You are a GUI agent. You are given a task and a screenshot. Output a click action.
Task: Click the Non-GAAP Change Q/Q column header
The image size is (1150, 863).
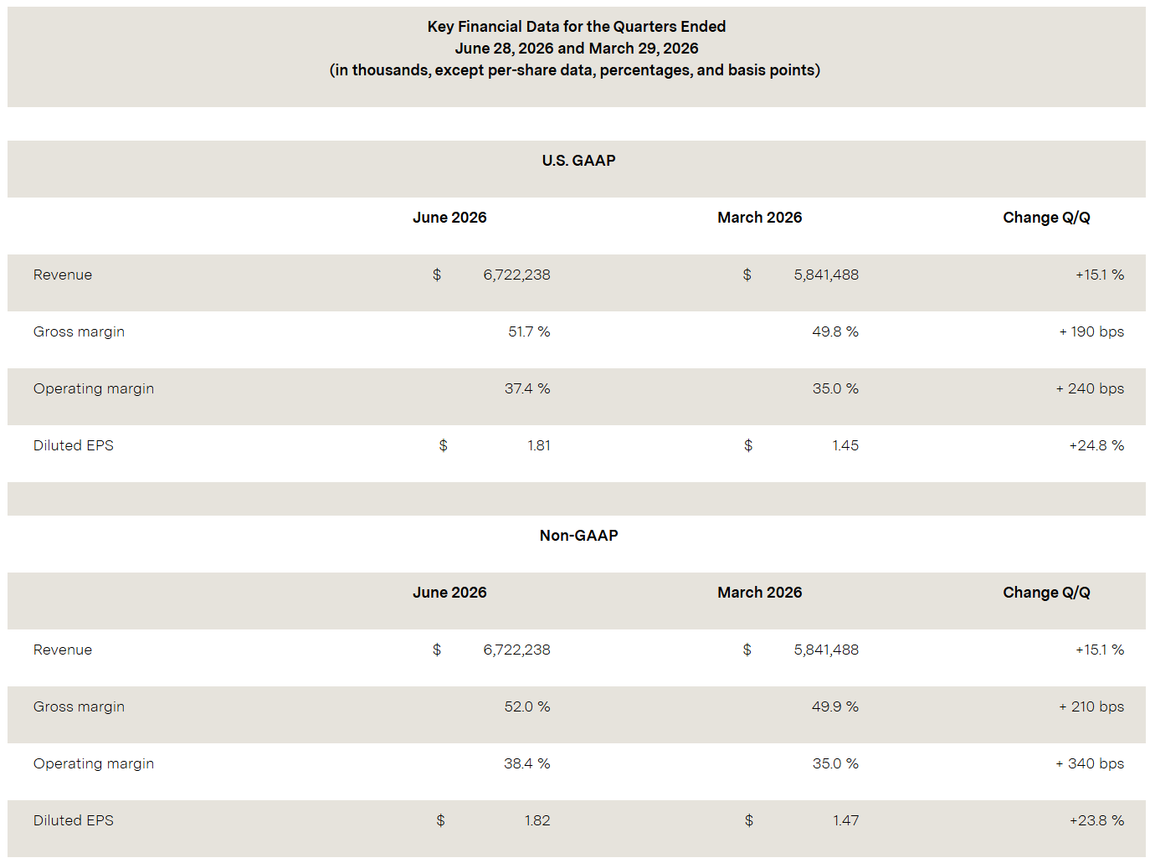(x=1046, y=593)
